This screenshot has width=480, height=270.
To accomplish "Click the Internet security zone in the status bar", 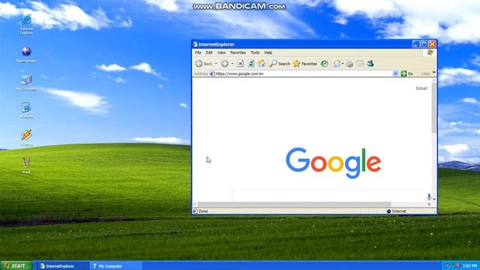I will (397, 211).
